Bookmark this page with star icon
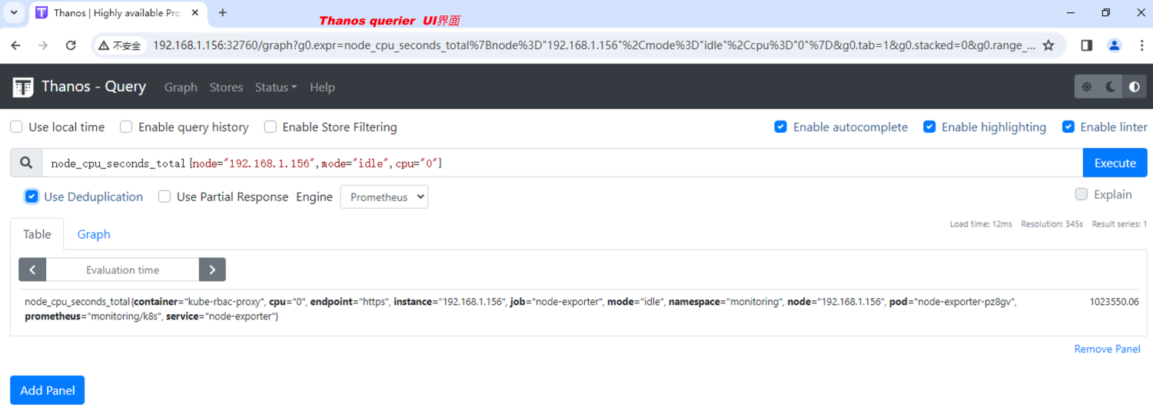 click(1048, 45)
